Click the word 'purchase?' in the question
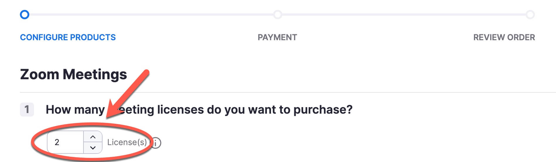 pos(323,110)
